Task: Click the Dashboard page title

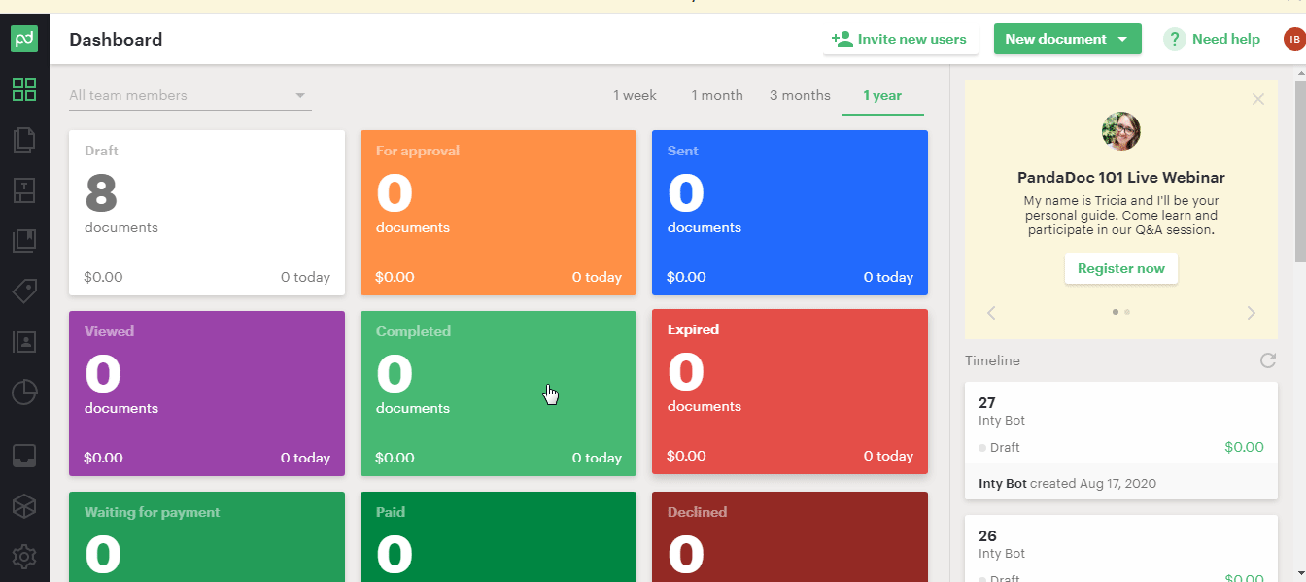Action: [116, 40]
